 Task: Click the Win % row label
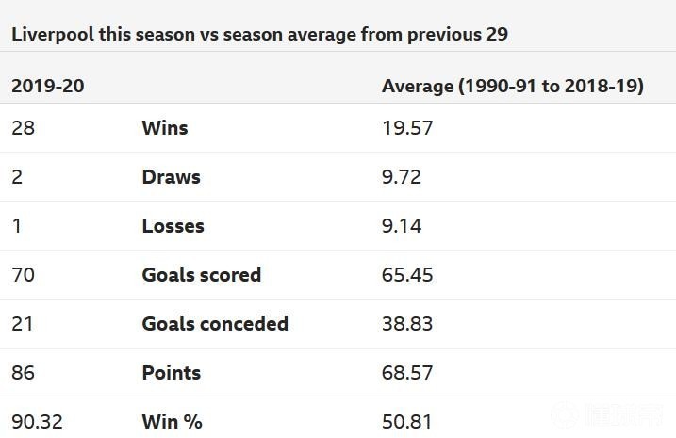pos(172,421)
